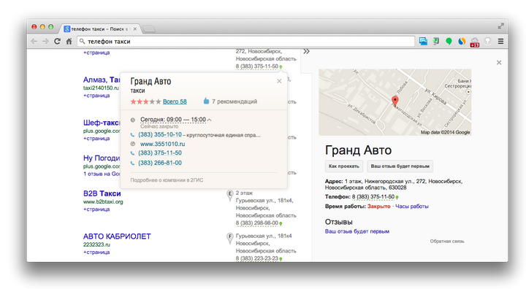Viewport: 526px width, 289px height.
Task: Open the blue screens extension icon
Action: (423, 42)
